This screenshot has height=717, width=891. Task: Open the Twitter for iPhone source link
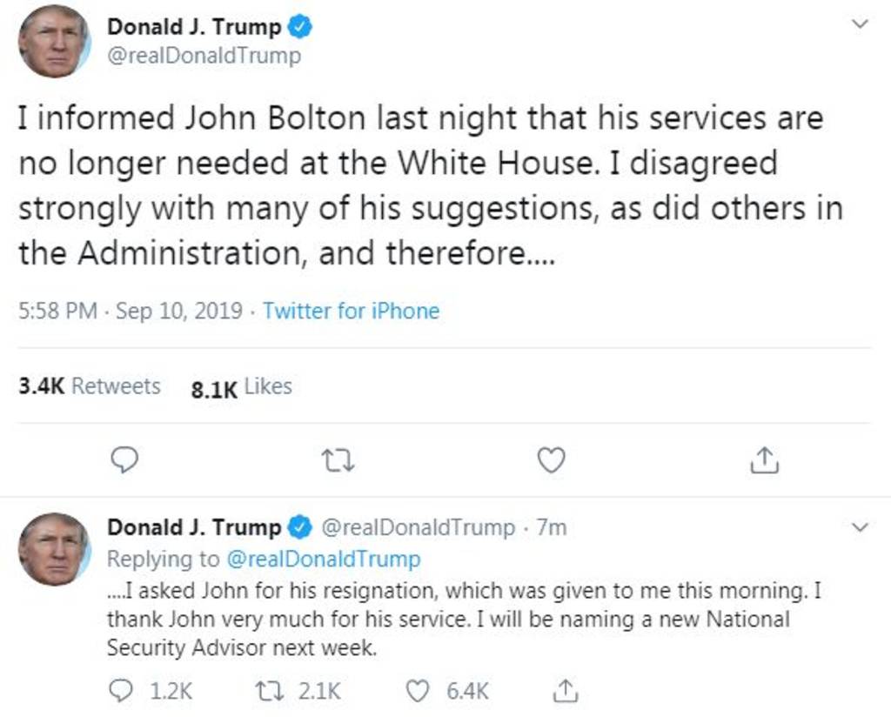click(x=351, y=311)
